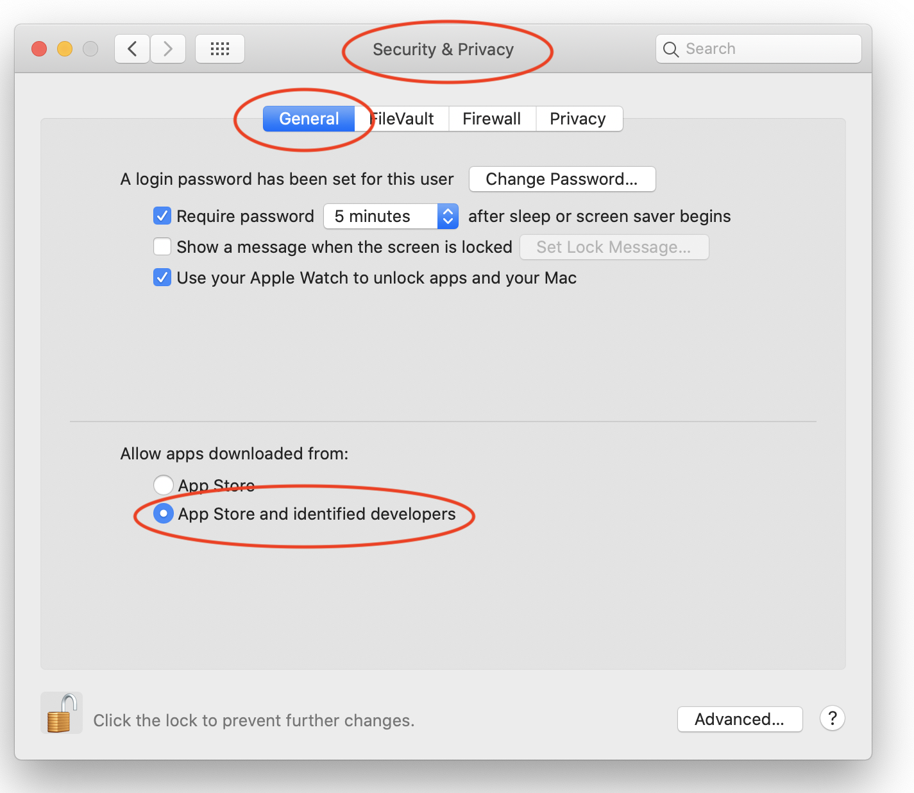Open the Firewall tab
This screenshot has width=914, height=793.
tap(492, 119)
